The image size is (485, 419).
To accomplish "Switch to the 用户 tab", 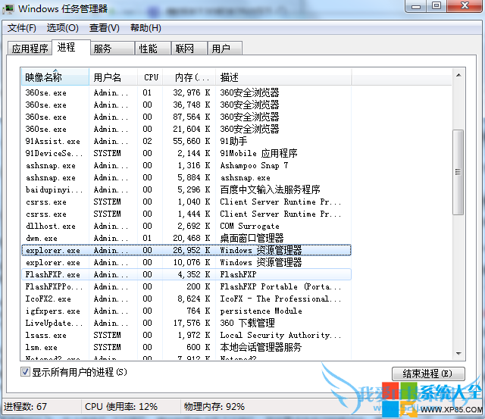I will (224, 48).
